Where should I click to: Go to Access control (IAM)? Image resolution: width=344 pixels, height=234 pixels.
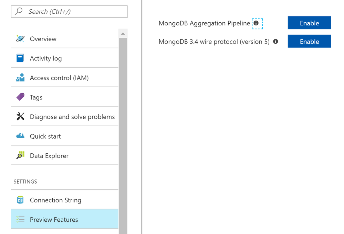[x=59, y=78]
